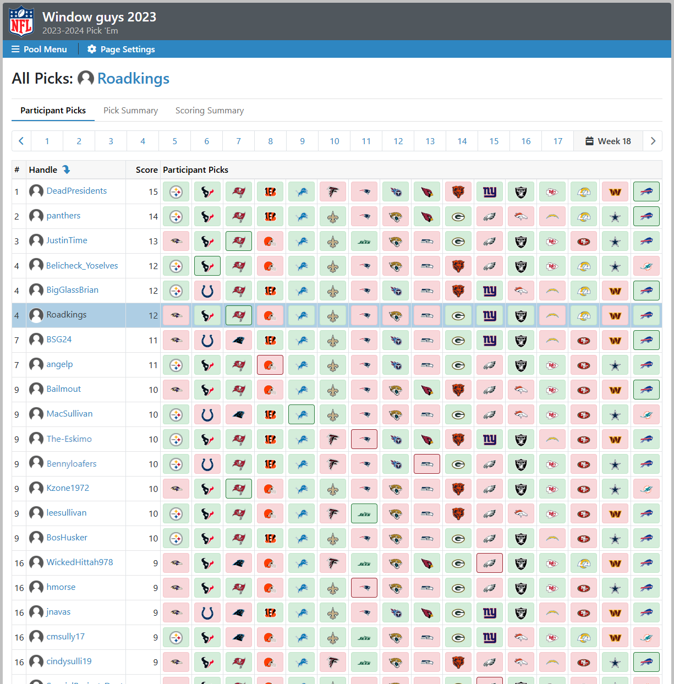The height and width of the screenshot is (684, 674).
Task: Open WickedHittah978 profile link
Action: (x=80, y=562)
